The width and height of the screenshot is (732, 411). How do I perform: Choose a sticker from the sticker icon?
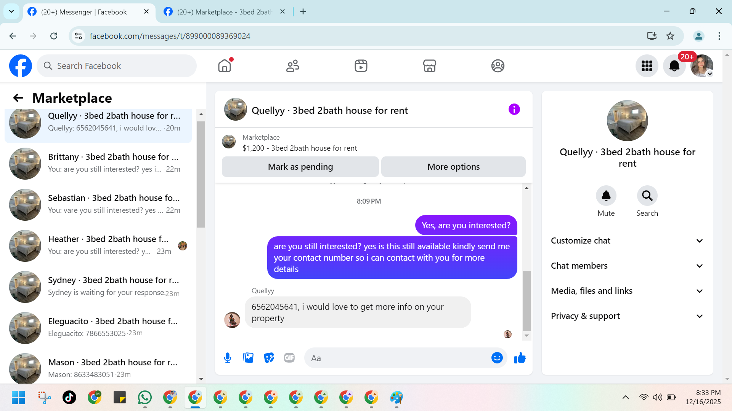click(269, 358)
